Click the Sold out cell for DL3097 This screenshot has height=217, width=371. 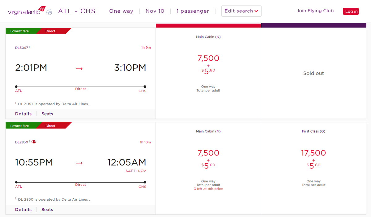point(313,73)
